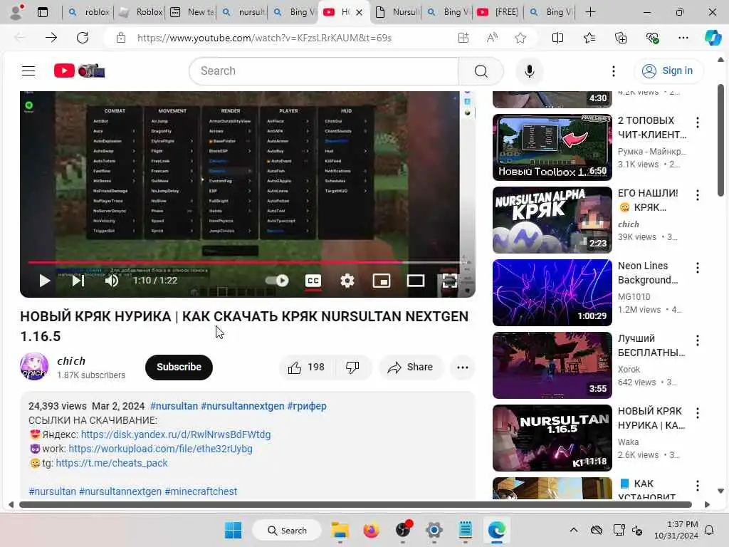Open the t.me/cheats_pack Telegram link
This screenshot has width=729, height=547.
pyautogui.click(x=112, y=463)
